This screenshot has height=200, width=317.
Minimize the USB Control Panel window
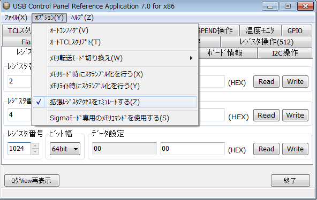270,6
